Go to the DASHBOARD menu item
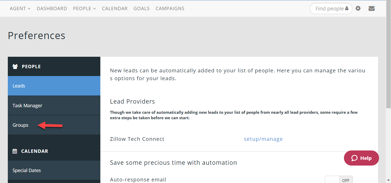The height and width of the screenshot is (183, 391). coord(52,9)
